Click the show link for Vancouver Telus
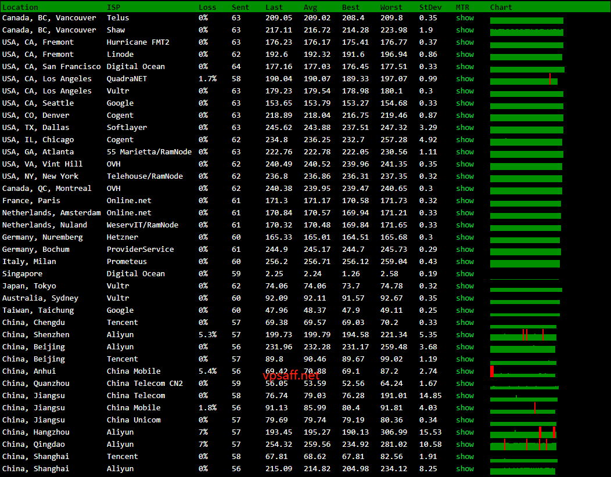The image size is (611, 477). [x=465, y=18]
